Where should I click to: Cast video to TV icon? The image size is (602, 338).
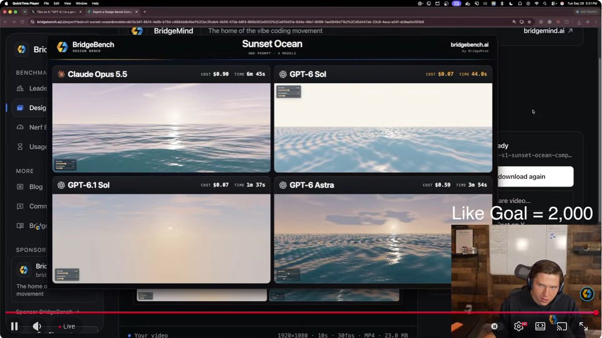(562, 326)
